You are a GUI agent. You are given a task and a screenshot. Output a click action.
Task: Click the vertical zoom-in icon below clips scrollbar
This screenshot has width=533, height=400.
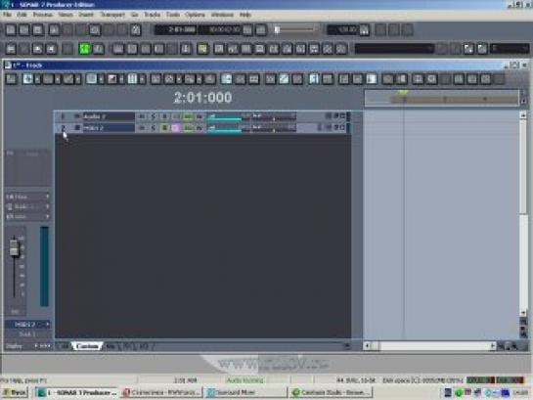pos(523,321)
